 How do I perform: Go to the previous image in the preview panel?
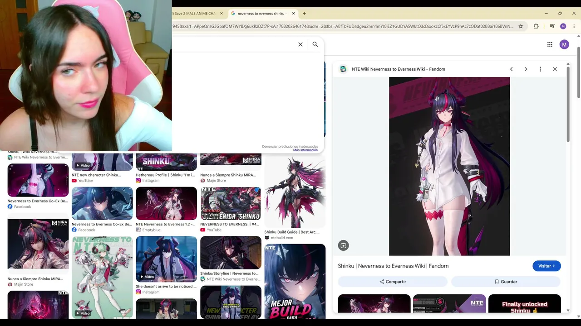click(x=511, y=69)
